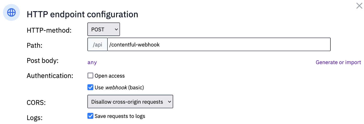Click the 'HTTP endpoint configuration' heading

pos(82,14)
